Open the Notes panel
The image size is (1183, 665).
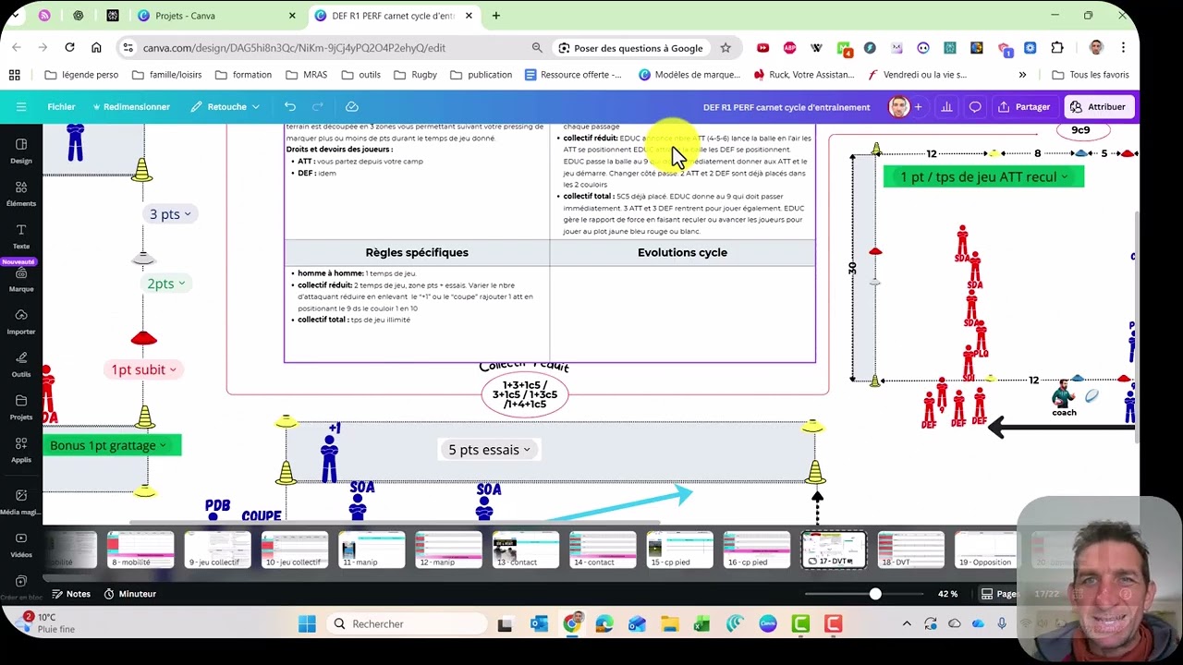point(71,594)
